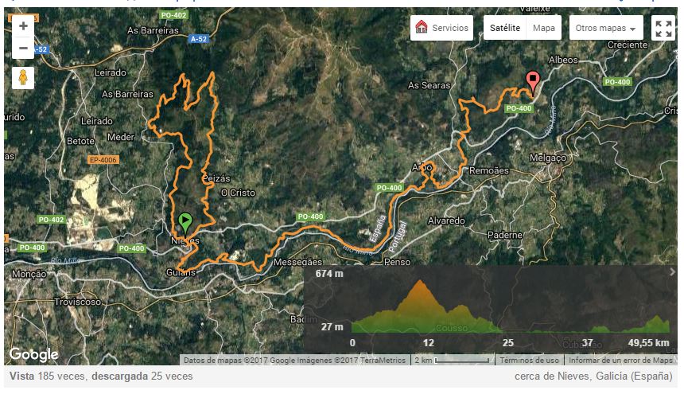Toggle fullscreen map view
This screenshot has width=684, height=394.
pyautogui.click(x=663, y=29)
